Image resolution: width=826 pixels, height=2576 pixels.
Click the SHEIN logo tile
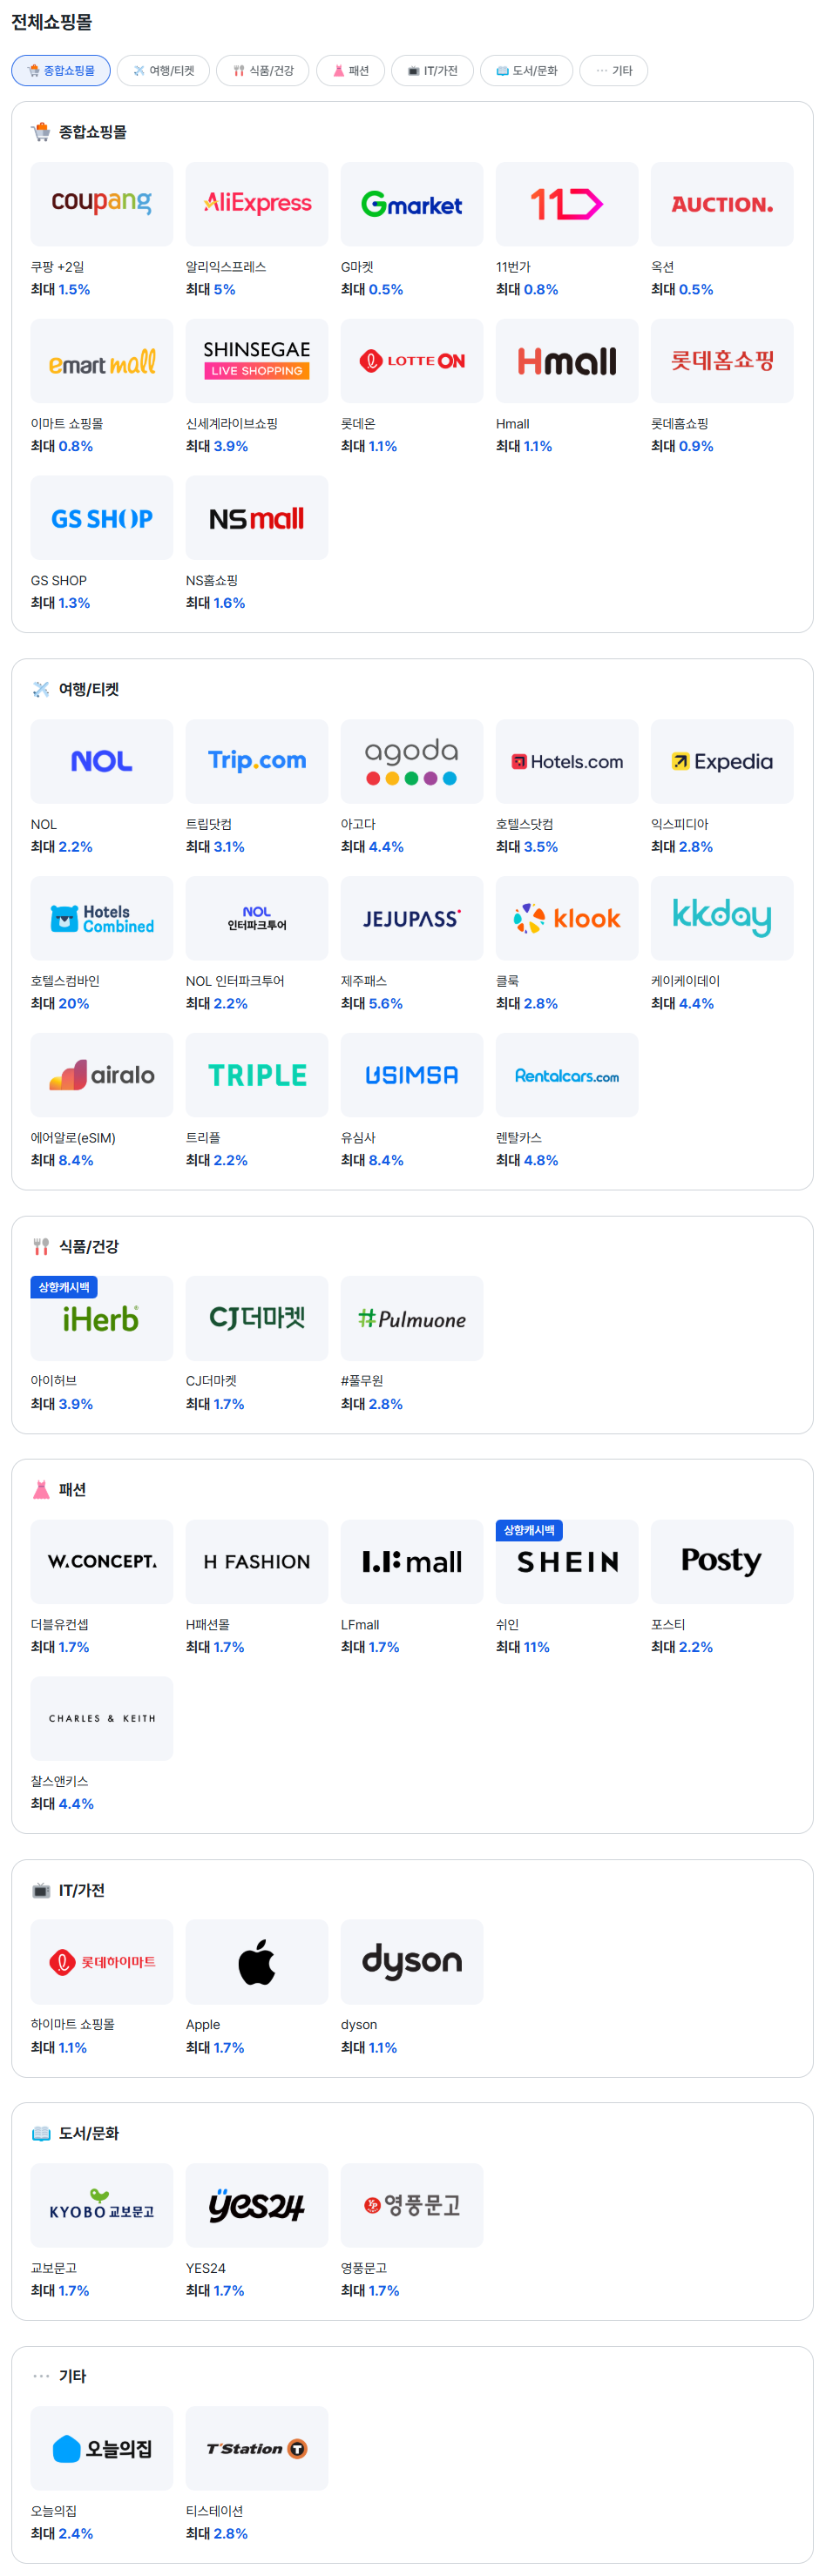tap(566, 1561)
